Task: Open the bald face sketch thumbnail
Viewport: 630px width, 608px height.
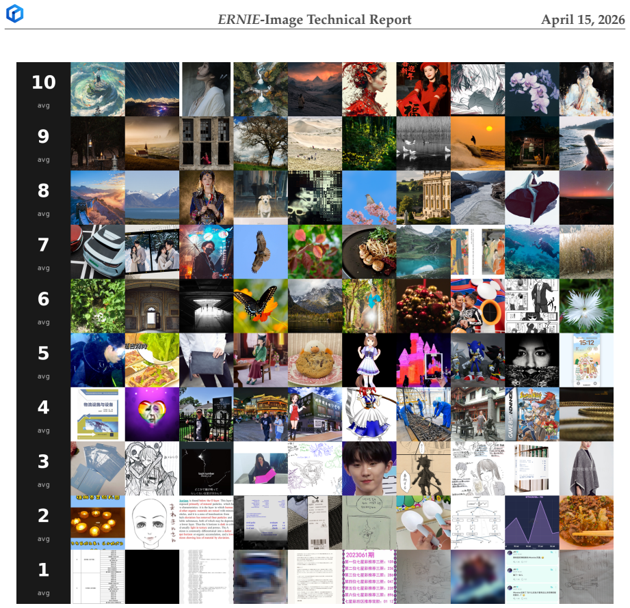Action: pyautogui.click(x=152, y=523)
